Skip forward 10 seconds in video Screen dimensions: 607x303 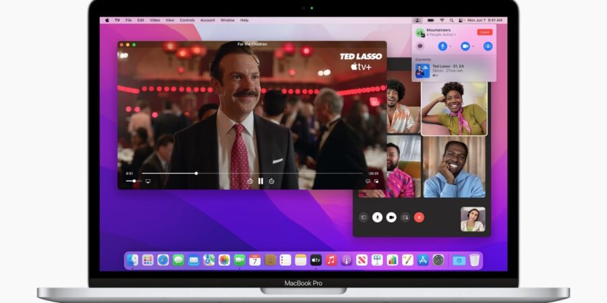pos(272,181)
